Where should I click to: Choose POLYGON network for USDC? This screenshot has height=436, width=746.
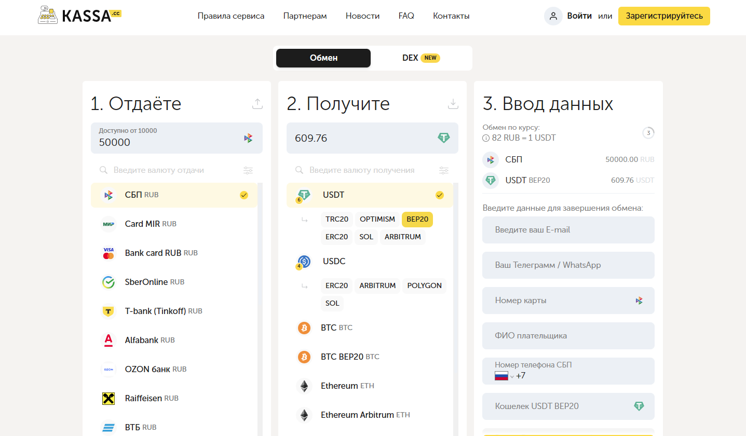coord(424,285)
